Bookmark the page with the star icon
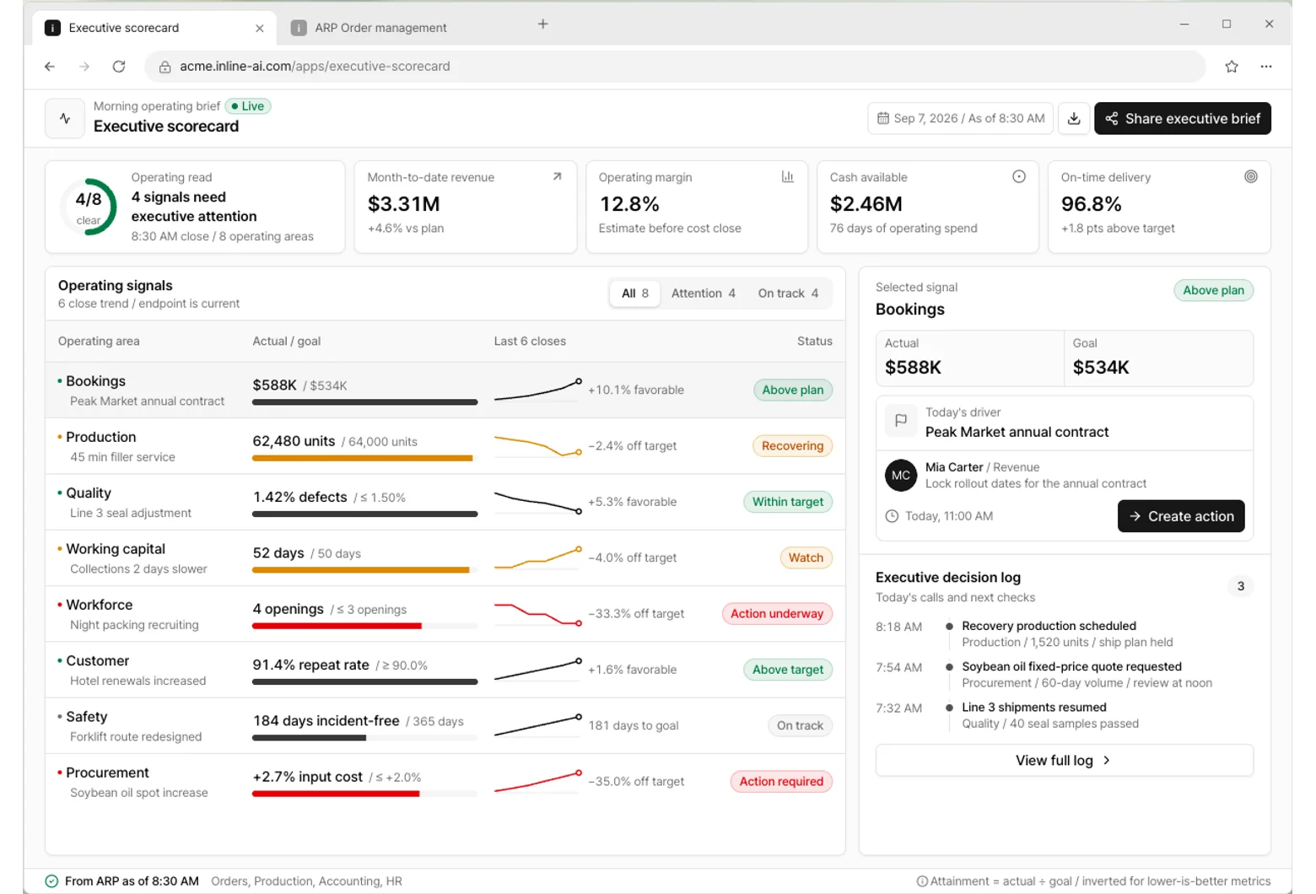The width and height of the screenshot is (1316, 894). pyautogui.click(x=1231, y=67)
